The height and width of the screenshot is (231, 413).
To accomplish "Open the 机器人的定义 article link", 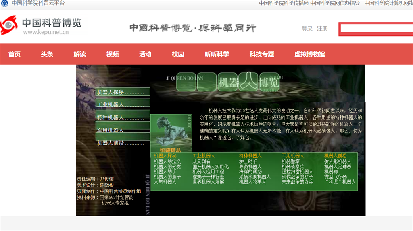I will point(167,161).
